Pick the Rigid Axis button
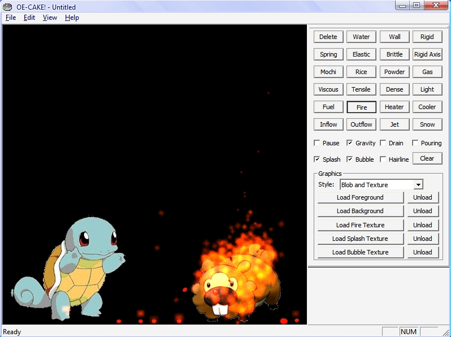 point(427,54)
